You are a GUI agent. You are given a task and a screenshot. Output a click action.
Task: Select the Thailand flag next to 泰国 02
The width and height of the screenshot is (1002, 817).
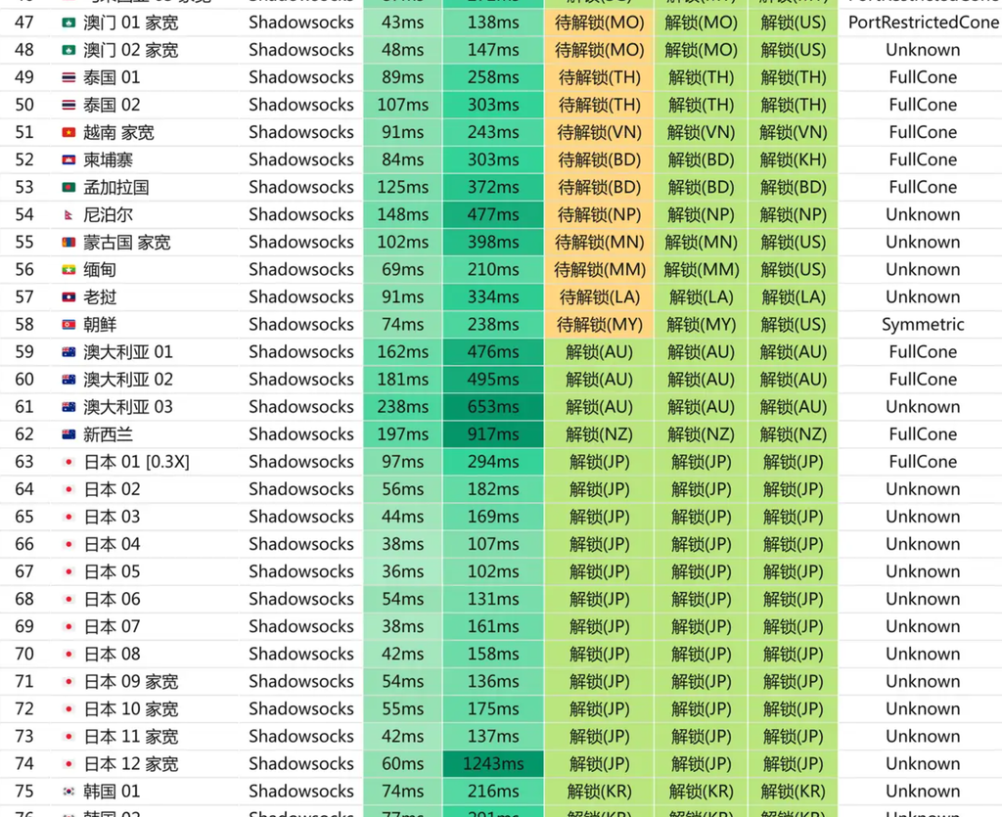coord(68,106)
